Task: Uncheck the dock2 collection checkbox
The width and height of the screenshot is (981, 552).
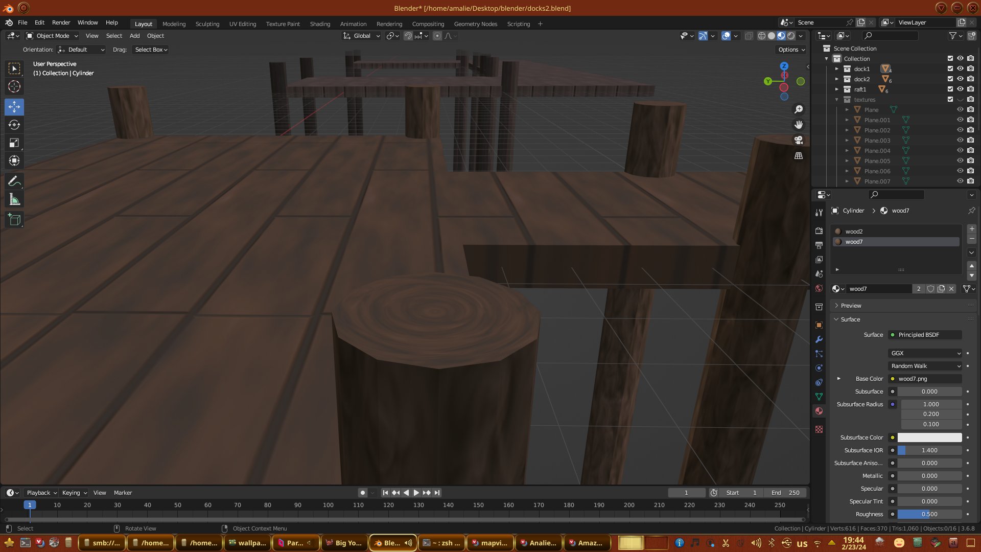Action: click(x=950, y=79)
